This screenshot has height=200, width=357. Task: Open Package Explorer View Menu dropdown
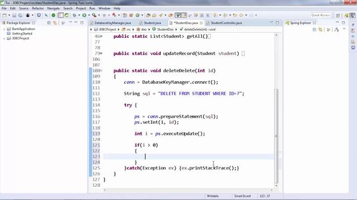coord(71,23)
